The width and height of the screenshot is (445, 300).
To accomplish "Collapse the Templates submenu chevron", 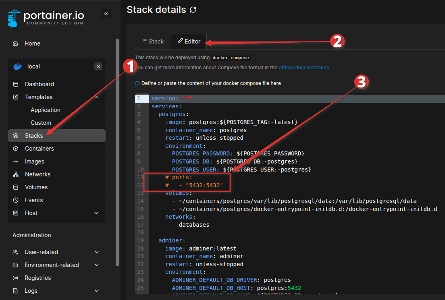I will 96,97.
